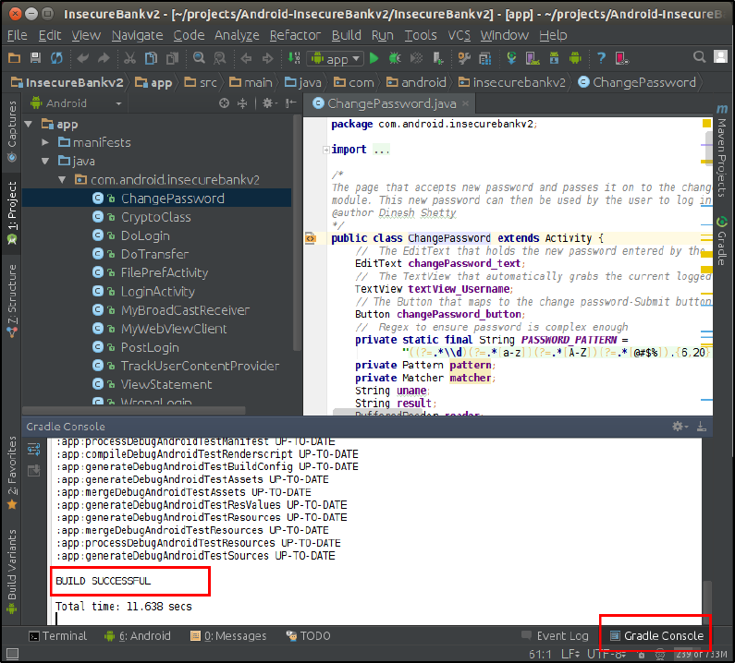Click the Find magnifier icon in toolbar
This screenshot has height=663, width=735.
tap(199, 58)
